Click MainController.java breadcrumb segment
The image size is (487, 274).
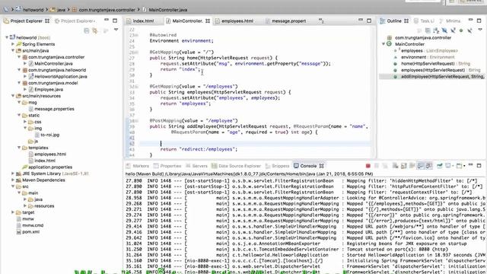click(x=167, y=10)
